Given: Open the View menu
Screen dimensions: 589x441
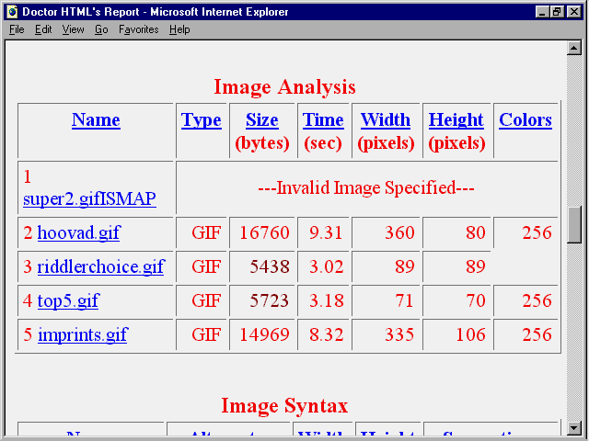Looking at the screenshot, I should tap(73, 29).
